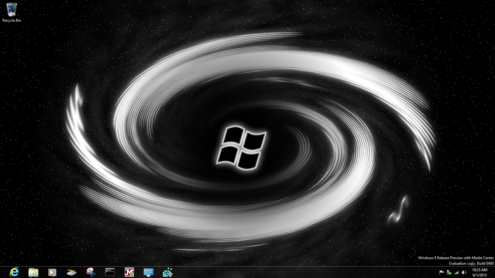Click the Safely Remove Hardware tray icon
495x278 pixels.
coord(449,272)
